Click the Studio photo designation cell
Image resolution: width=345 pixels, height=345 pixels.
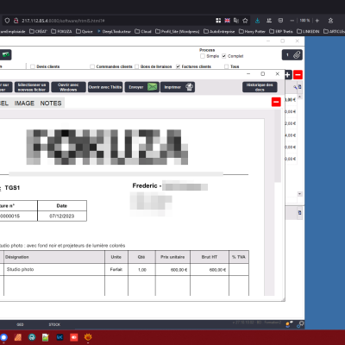click(x=54, y=269)
